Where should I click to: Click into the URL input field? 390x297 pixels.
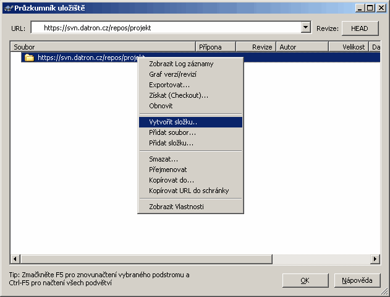pos(167,28)
